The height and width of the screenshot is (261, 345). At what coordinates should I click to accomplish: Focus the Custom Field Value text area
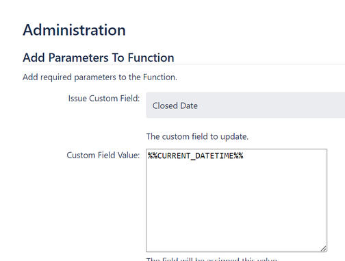point(236,200)
